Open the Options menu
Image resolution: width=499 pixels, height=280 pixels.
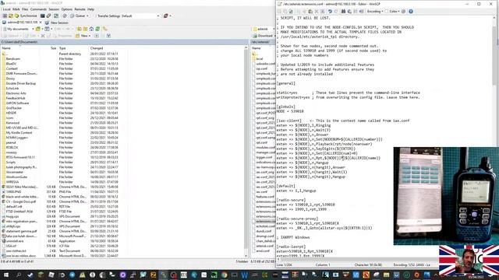[x=66, y=9]
